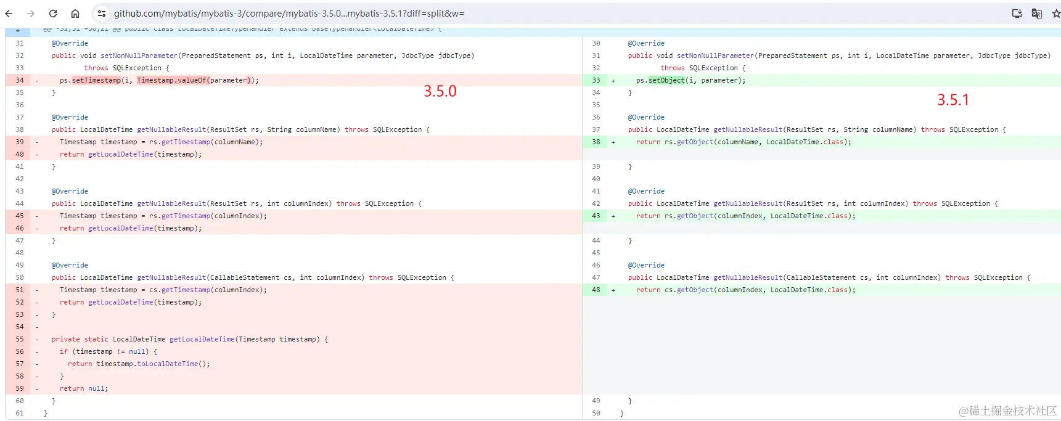The height and width of the screenshot is (421, 1061).
Task: Select left line number 52
Action: tap(20, 302)
